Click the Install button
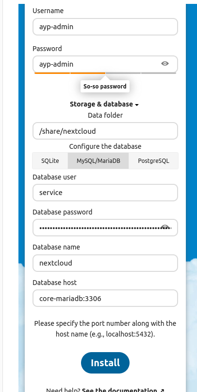This screenshot has width=197, height=392. [x=105, y=363]
